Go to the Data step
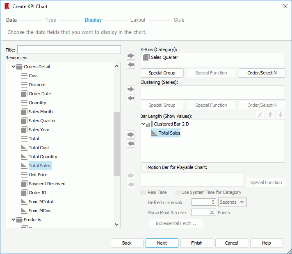 click(11, 20)
